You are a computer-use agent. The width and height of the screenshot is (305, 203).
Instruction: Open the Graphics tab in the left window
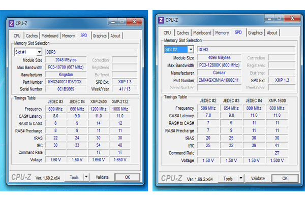(100, 36)
